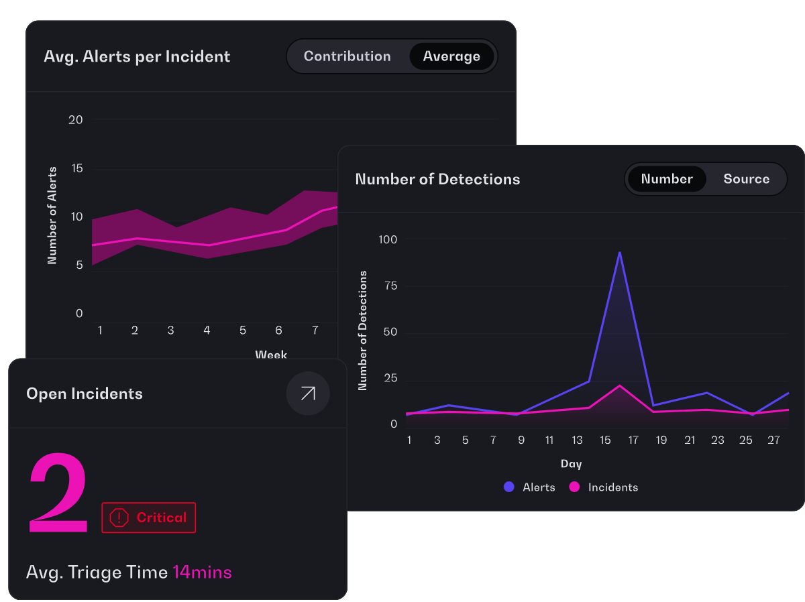This screenshot has width=805, height=602.
Task: Select the Average toggle option
Action: pyautogui.click(x=451, y=56)
